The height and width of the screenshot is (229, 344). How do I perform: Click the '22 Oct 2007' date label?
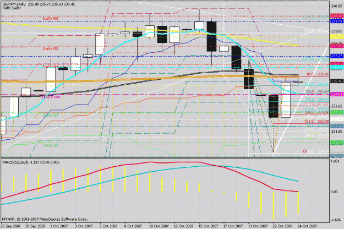283,226
